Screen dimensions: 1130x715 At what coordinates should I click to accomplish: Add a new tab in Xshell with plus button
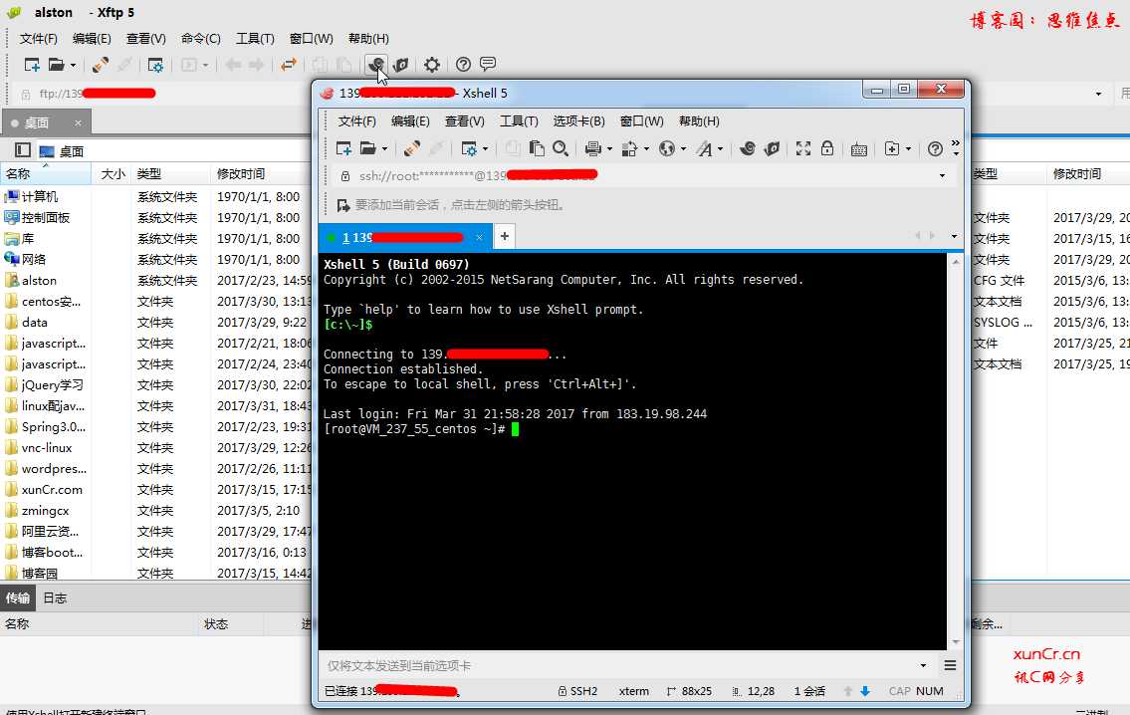[505, 236]
